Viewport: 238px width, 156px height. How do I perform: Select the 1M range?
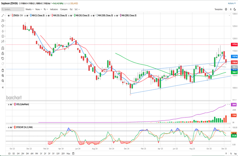coord(18,154)
